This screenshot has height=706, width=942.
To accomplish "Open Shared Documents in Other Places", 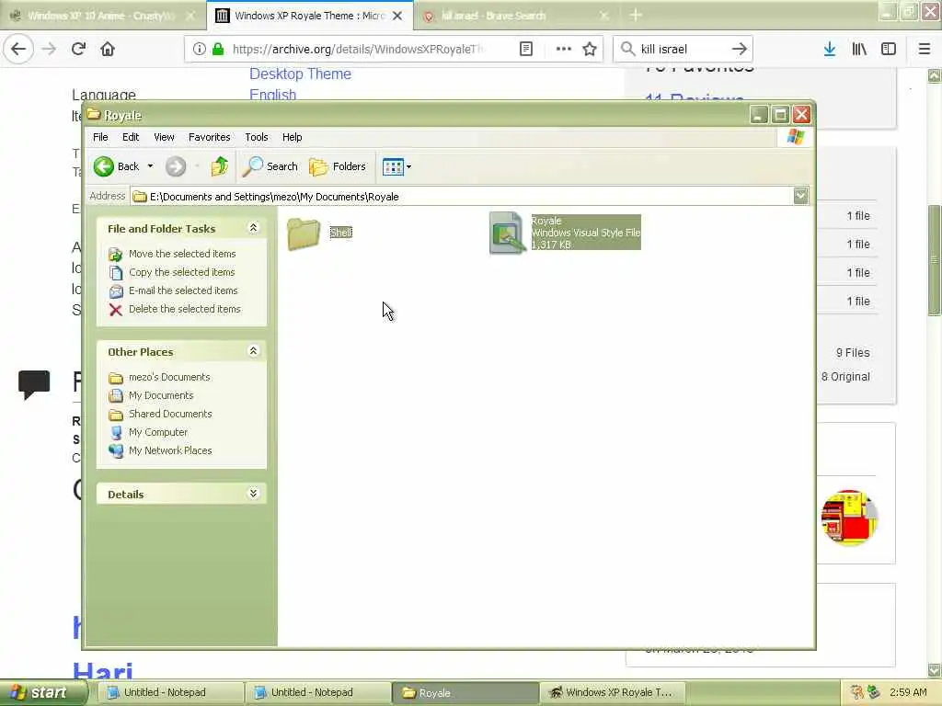I will pyautogui.click(x=170, y=414).
